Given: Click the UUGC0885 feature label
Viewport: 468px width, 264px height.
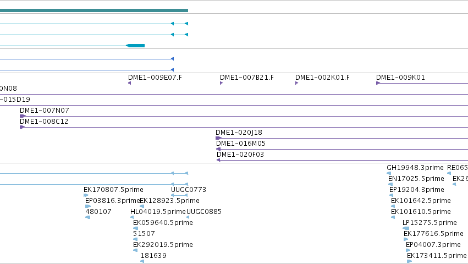Looking at the screenshot, I should (204, 212).
